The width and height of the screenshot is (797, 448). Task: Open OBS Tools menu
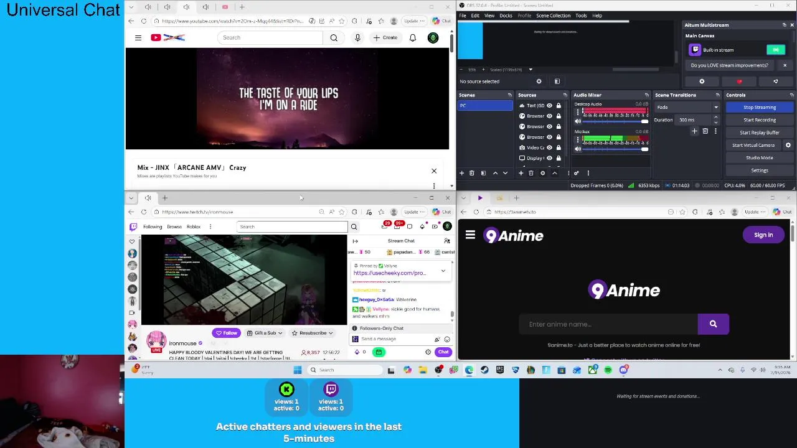(x=581, y=16)
